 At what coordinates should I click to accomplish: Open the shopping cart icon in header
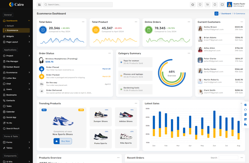point(207,5)
